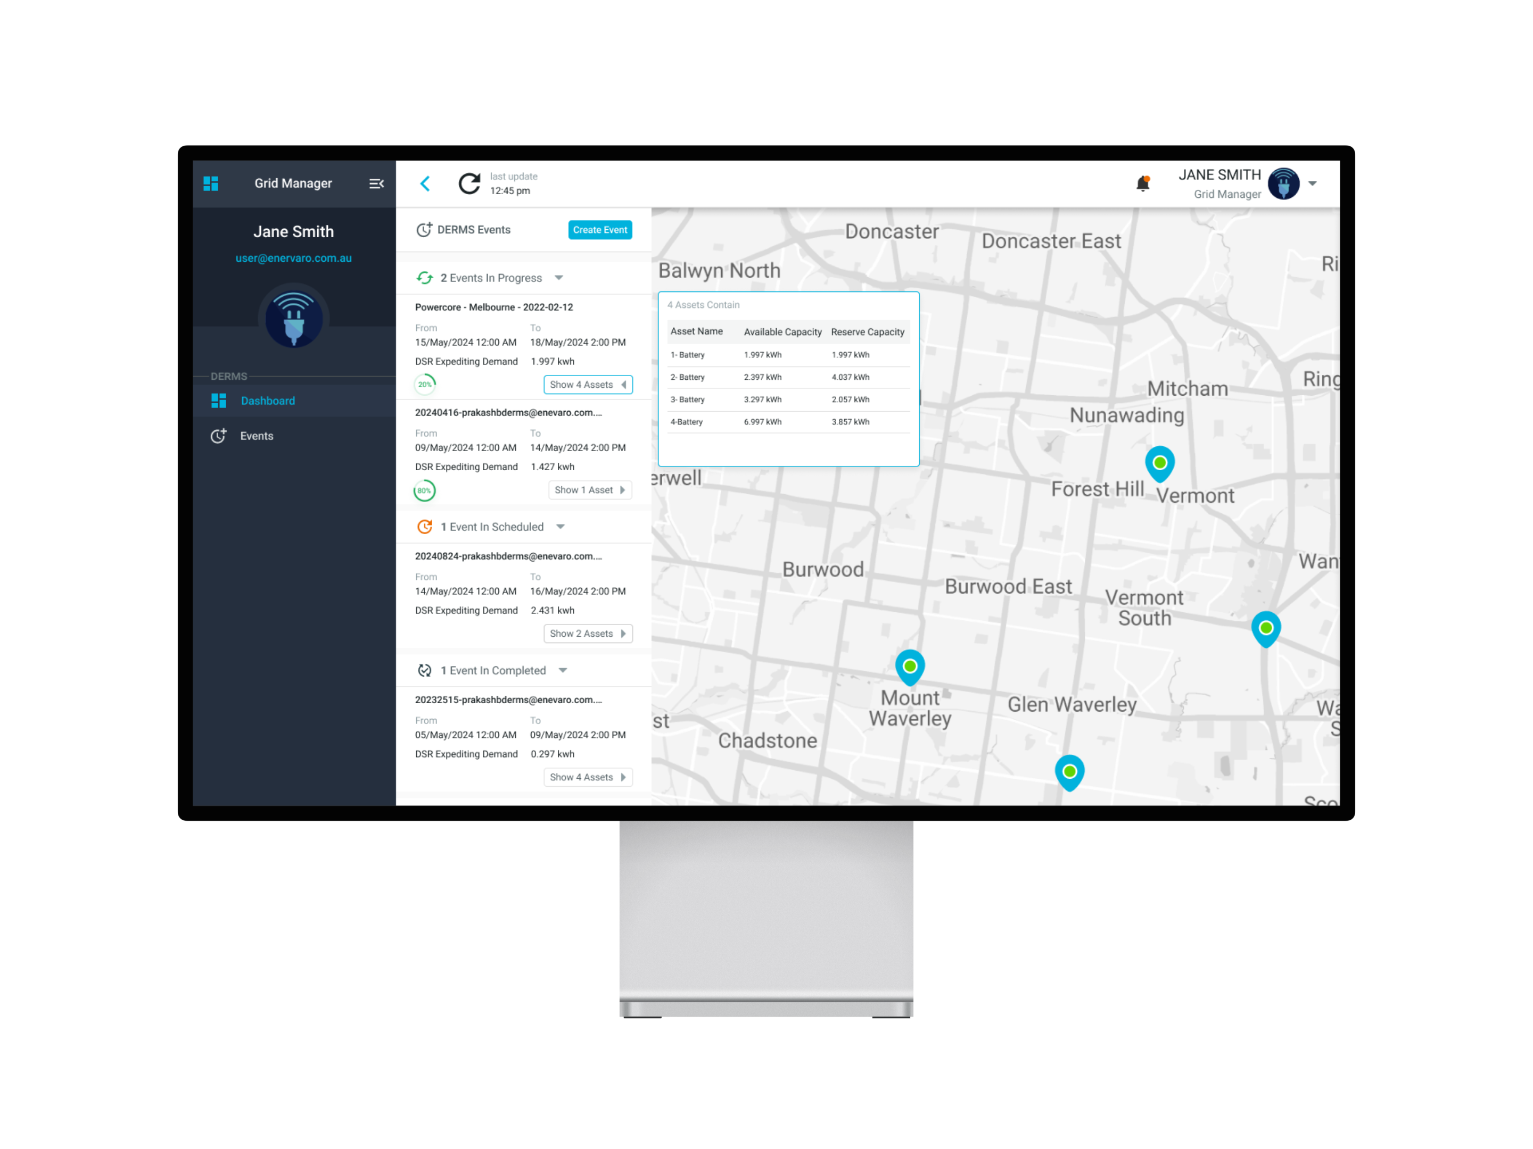Toggle Show 1 Asset panel

click(590, 490)
